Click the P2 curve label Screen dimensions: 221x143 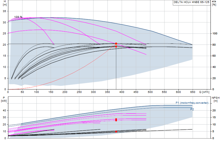click(x=192, y=109)
